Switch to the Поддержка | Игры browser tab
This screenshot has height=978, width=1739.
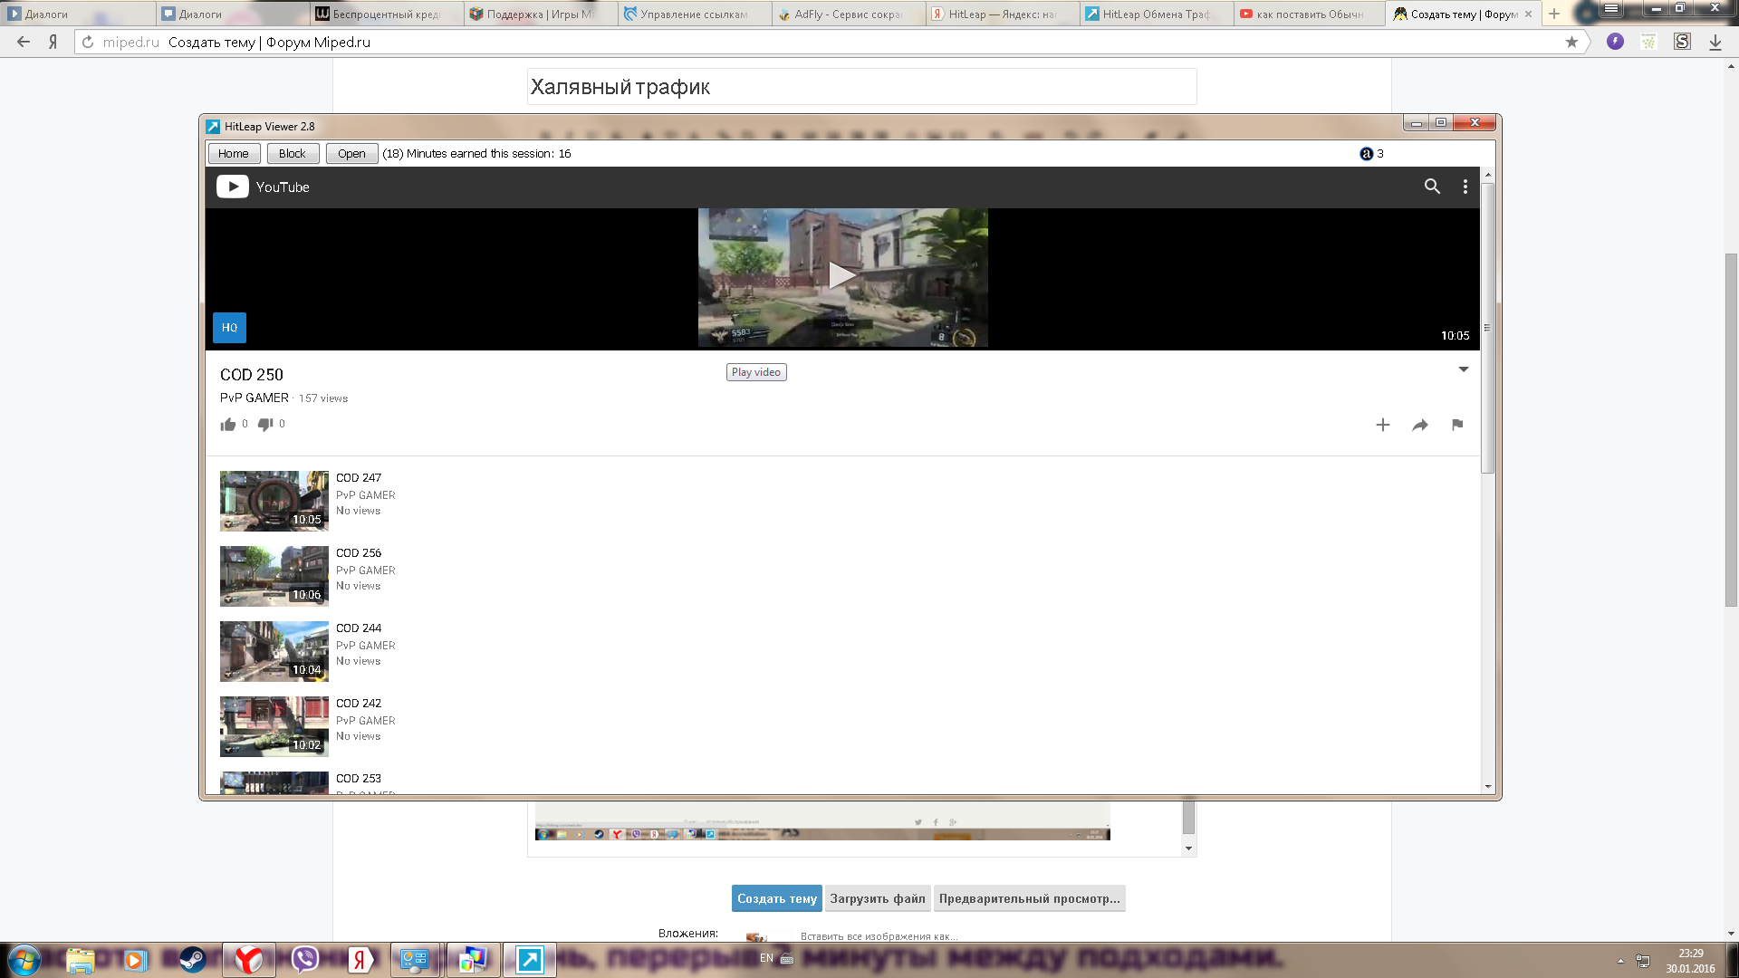pos(541,14)
